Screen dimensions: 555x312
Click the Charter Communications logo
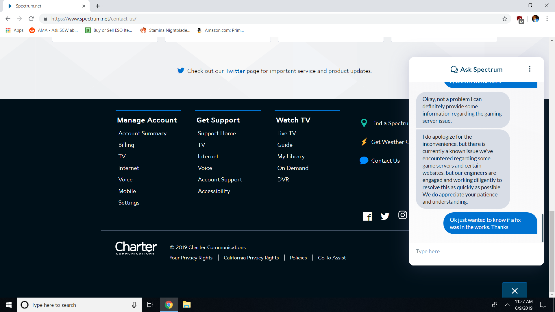[136, 248]
